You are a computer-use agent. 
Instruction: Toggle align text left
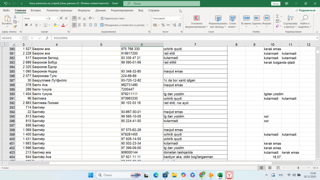tap(74, 25)
